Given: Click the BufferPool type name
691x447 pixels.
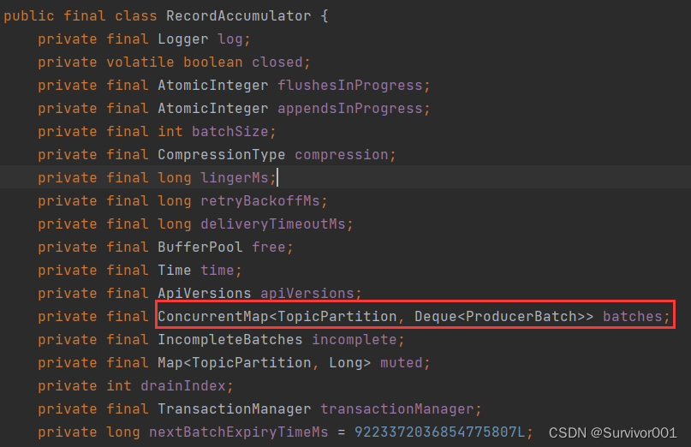Looking at the screenshot, I should [x=200, y=247].
